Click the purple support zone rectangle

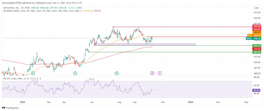145,45
